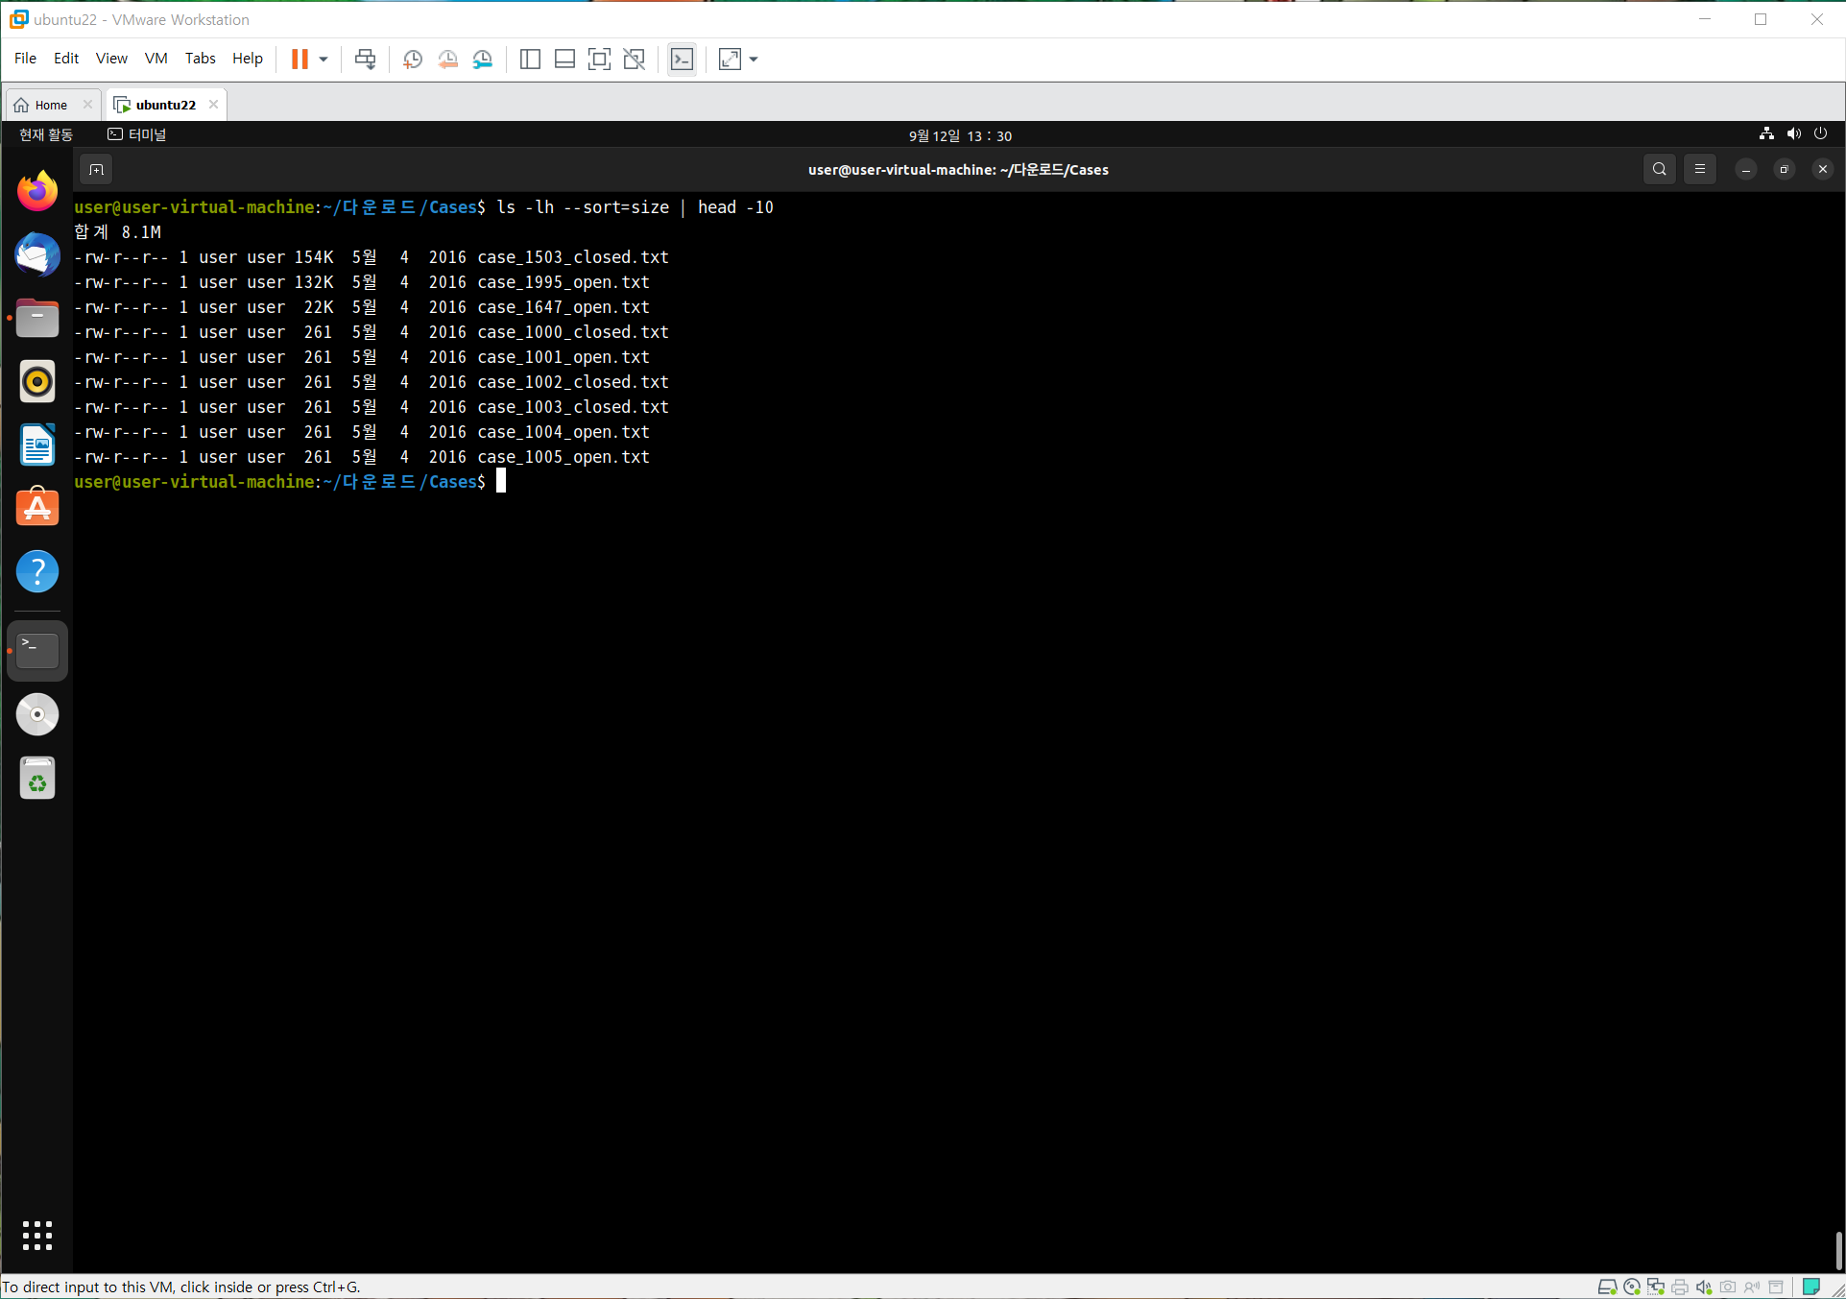Click the VMware pause VM button
The image size is (1846, 1299).
[300, 60]
